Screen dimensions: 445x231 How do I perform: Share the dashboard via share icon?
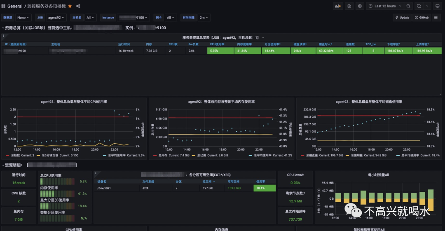78,6
